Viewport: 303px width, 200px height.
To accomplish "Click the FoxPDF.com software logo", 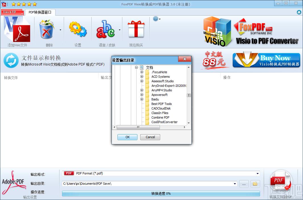I will [253, 27].
